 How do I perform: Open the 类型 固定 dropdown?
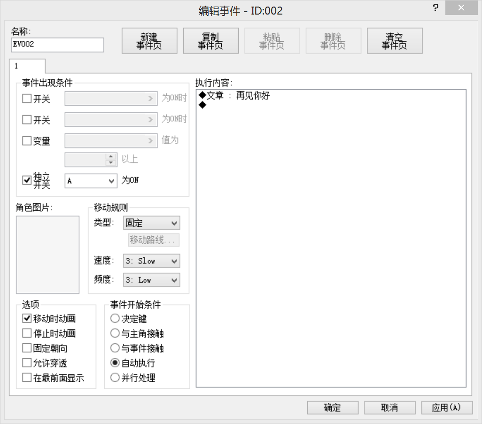point(152,223)
